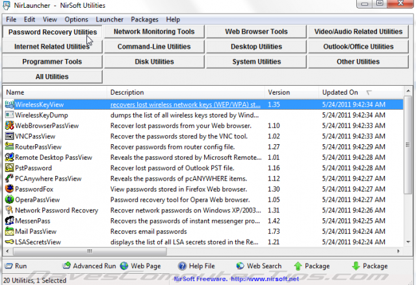416x285 pixels.
Task: Click OperaPassView description text
Action: click(x=180, y=200)
